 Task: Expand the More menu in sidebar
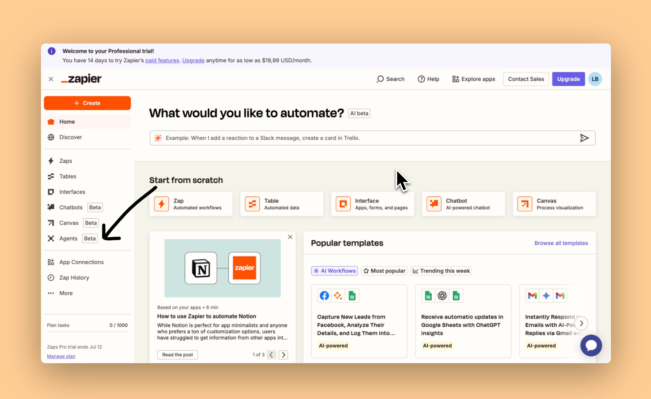pos(87,293)
